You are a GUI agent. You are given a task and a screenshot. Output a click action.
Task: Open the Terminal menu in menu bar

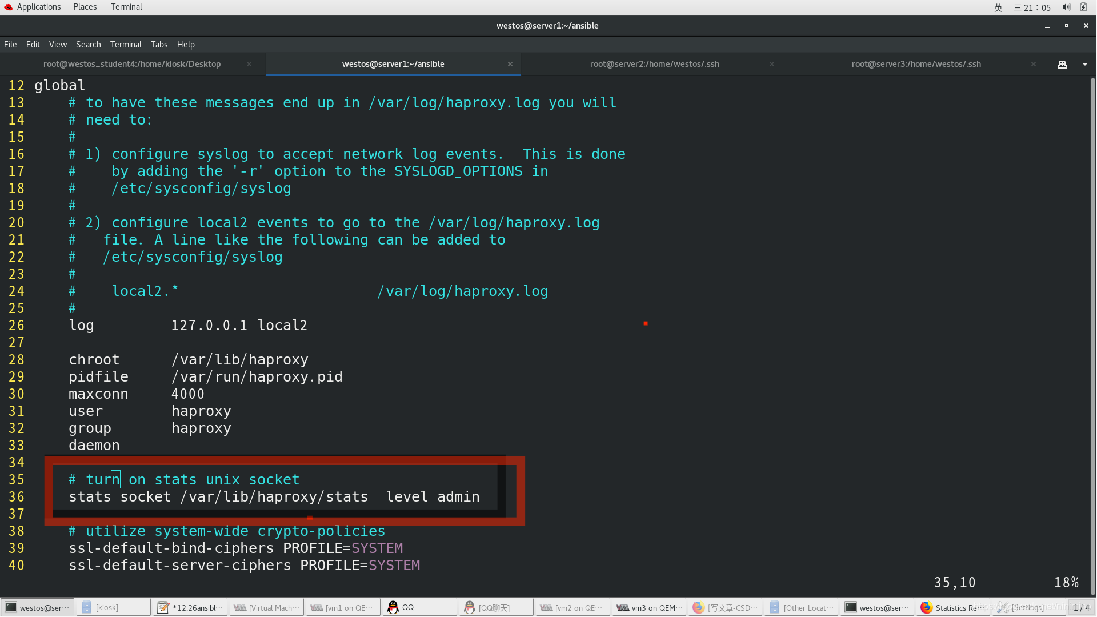pyautogui.click(x=126, y=45)
